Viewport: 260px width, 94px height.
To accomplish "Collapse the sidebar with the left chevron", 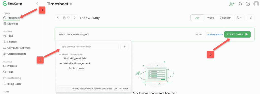I will click(37, 4).
